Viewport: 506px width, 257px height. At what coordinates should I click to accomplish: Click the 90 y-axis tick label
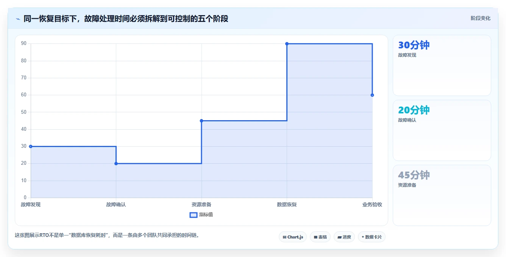click(24, 43)
